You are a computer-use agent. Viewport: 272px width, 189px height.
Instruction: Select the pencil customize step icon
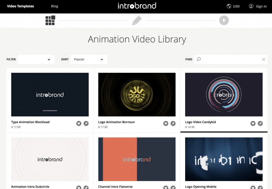[x=137, y=20]
